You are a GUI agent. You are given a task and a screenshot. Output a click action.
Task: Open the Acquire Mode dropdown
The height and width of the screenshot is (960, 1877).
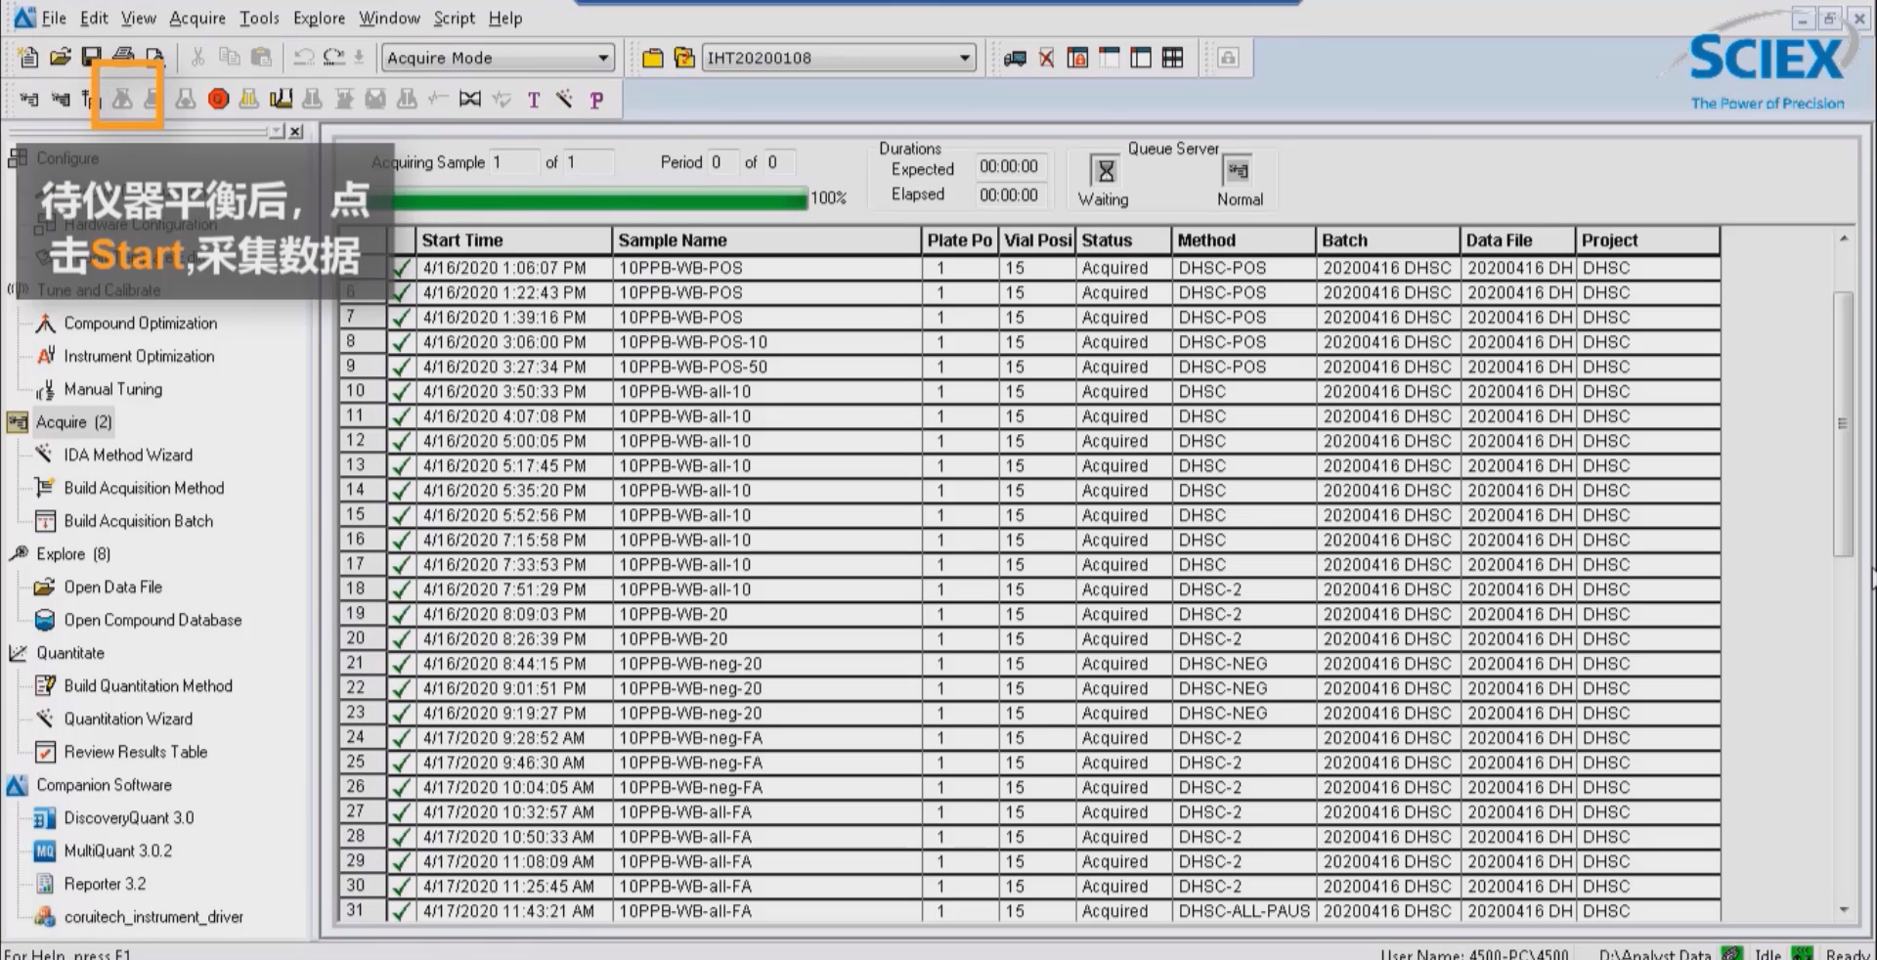603,59
